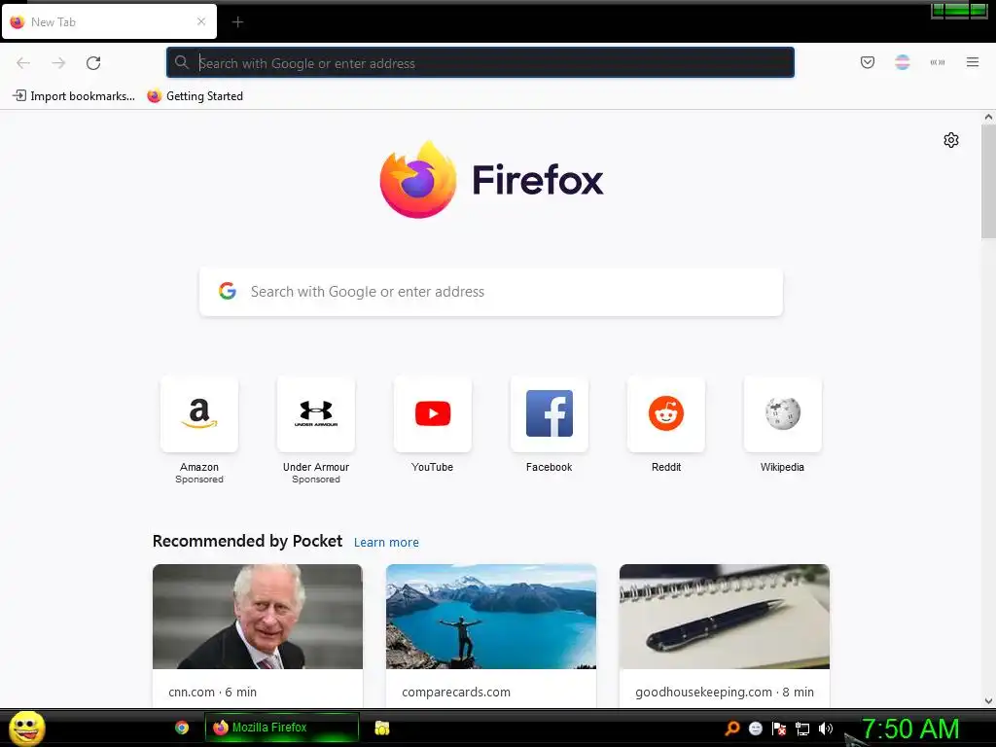
Task: Open the Firefox hamburger application menu
Action: tap(973, 62)
